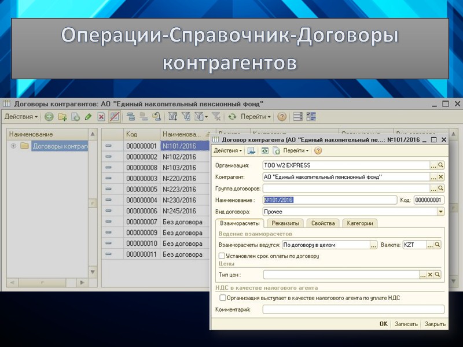
Task: Click the Записать button
Action: click(406, 324)
